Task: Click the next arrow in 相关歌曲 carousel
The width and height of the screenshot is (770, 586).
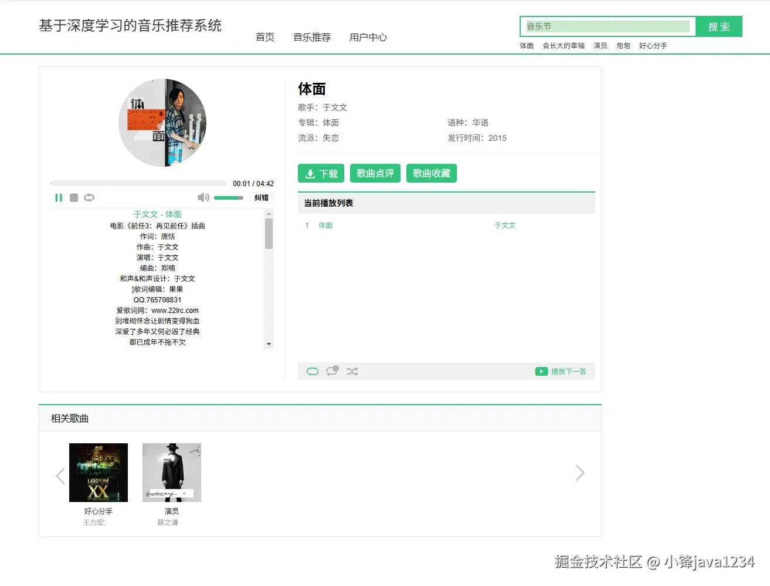Action: click(x=580, y=473)
